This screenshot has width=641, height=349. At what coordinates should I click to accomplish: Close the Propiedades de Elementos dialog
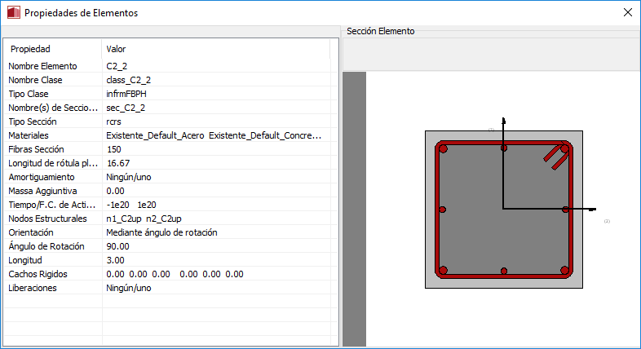pyautogui.click(x=627, y=13)
